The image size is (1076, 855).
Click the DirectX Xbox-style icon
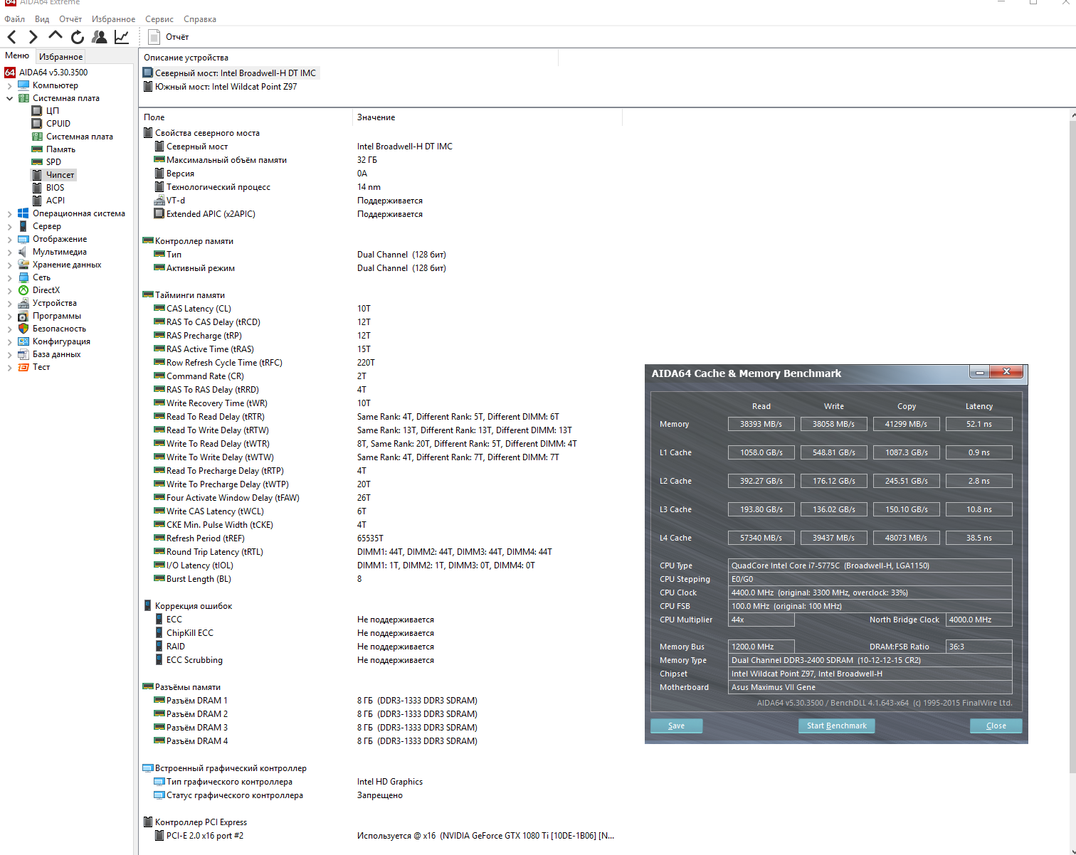click(x=23, y=290)
